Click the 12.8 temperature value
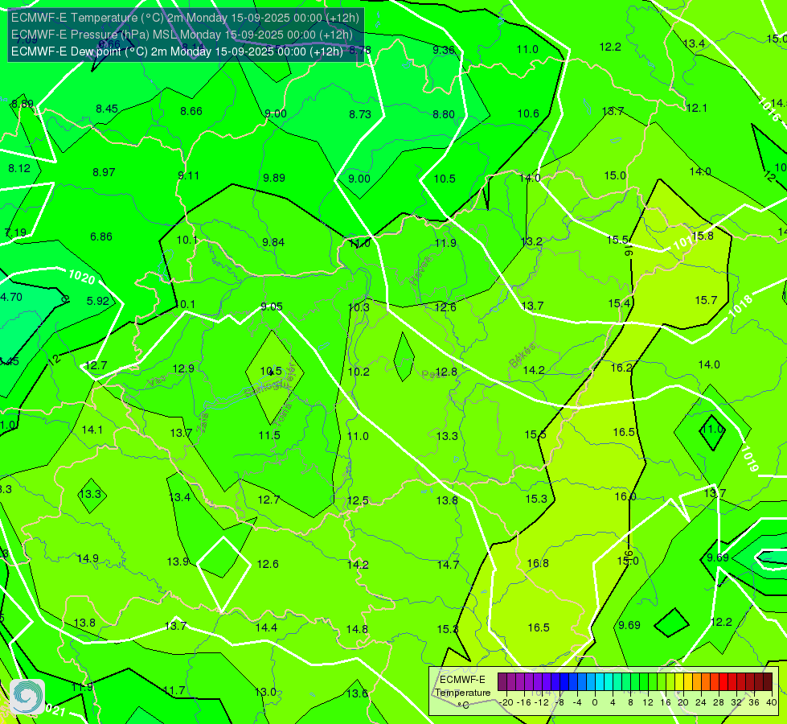The image size is (787, 724). tap(446, 372)
